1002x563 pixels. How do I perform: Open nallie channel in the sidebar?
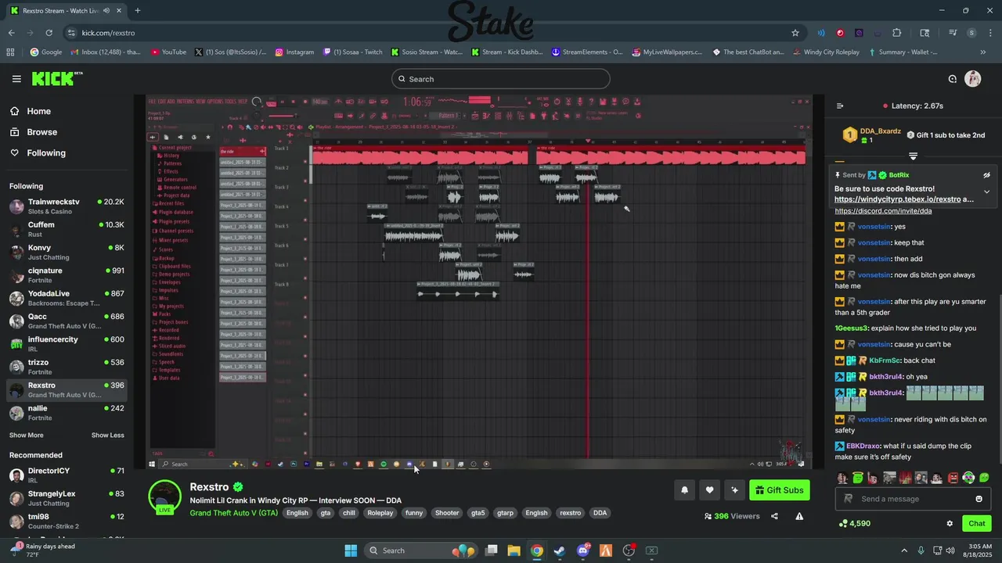67,413
